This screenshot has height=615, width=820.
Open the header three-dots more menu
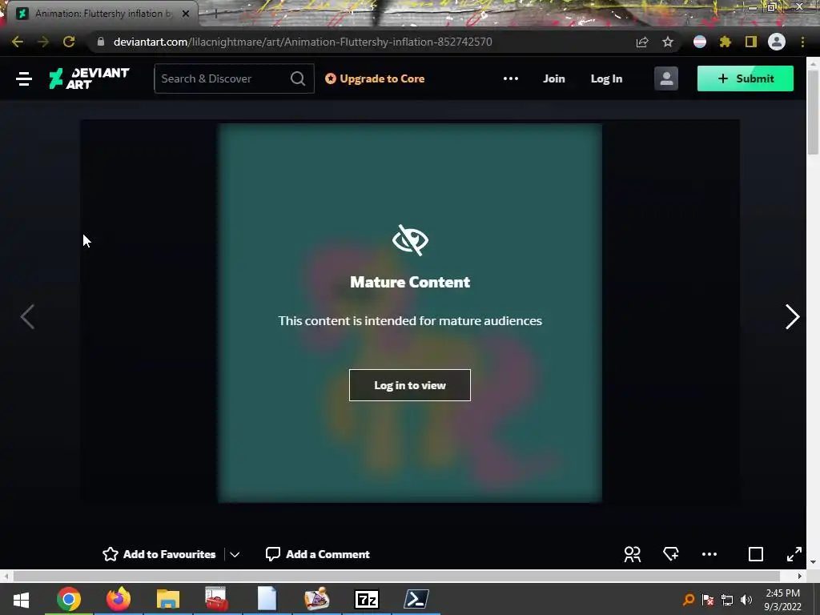click(511, 79)
